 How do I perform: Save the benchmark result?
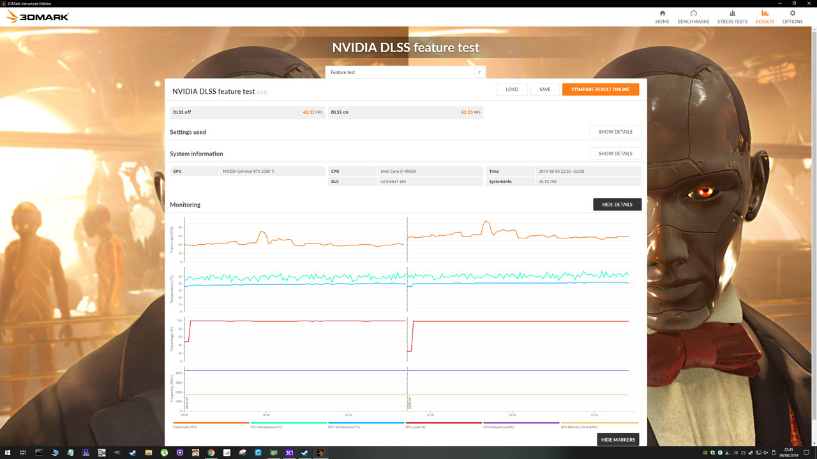tap(545, 89)
